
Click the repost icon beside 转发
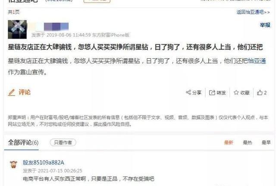[212, 92]
